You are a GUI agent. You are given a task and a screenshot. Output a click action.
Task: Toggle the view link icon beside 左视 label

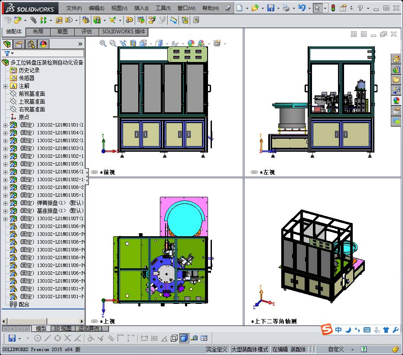coord(254,172)
